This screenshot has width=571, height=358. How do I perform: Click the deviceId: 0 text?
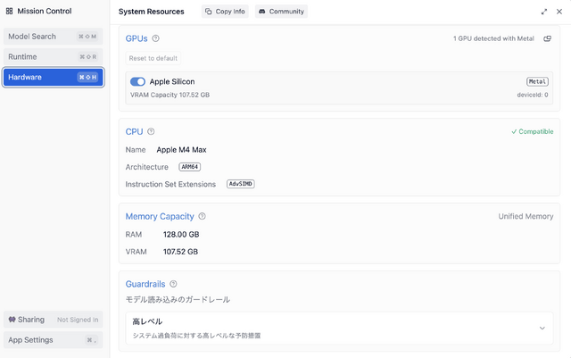click(x=533, y=95)
